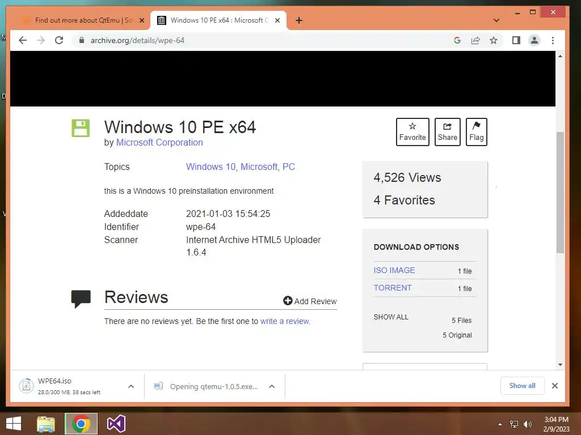Open the Google icon in address bar
This screenshot has height=435, width=581.
[x=457, y=40]
